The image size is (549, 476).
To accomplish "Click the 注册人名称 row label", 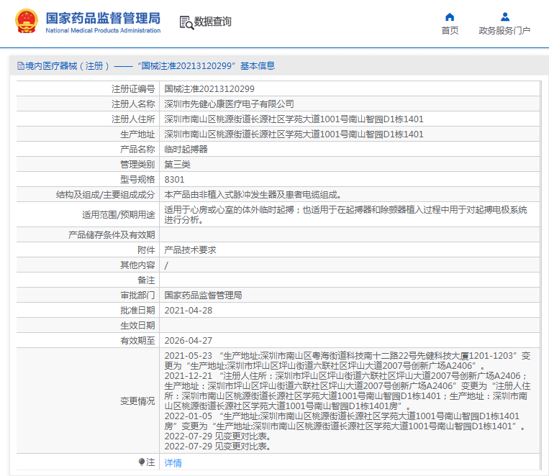I will click(133, 104).
